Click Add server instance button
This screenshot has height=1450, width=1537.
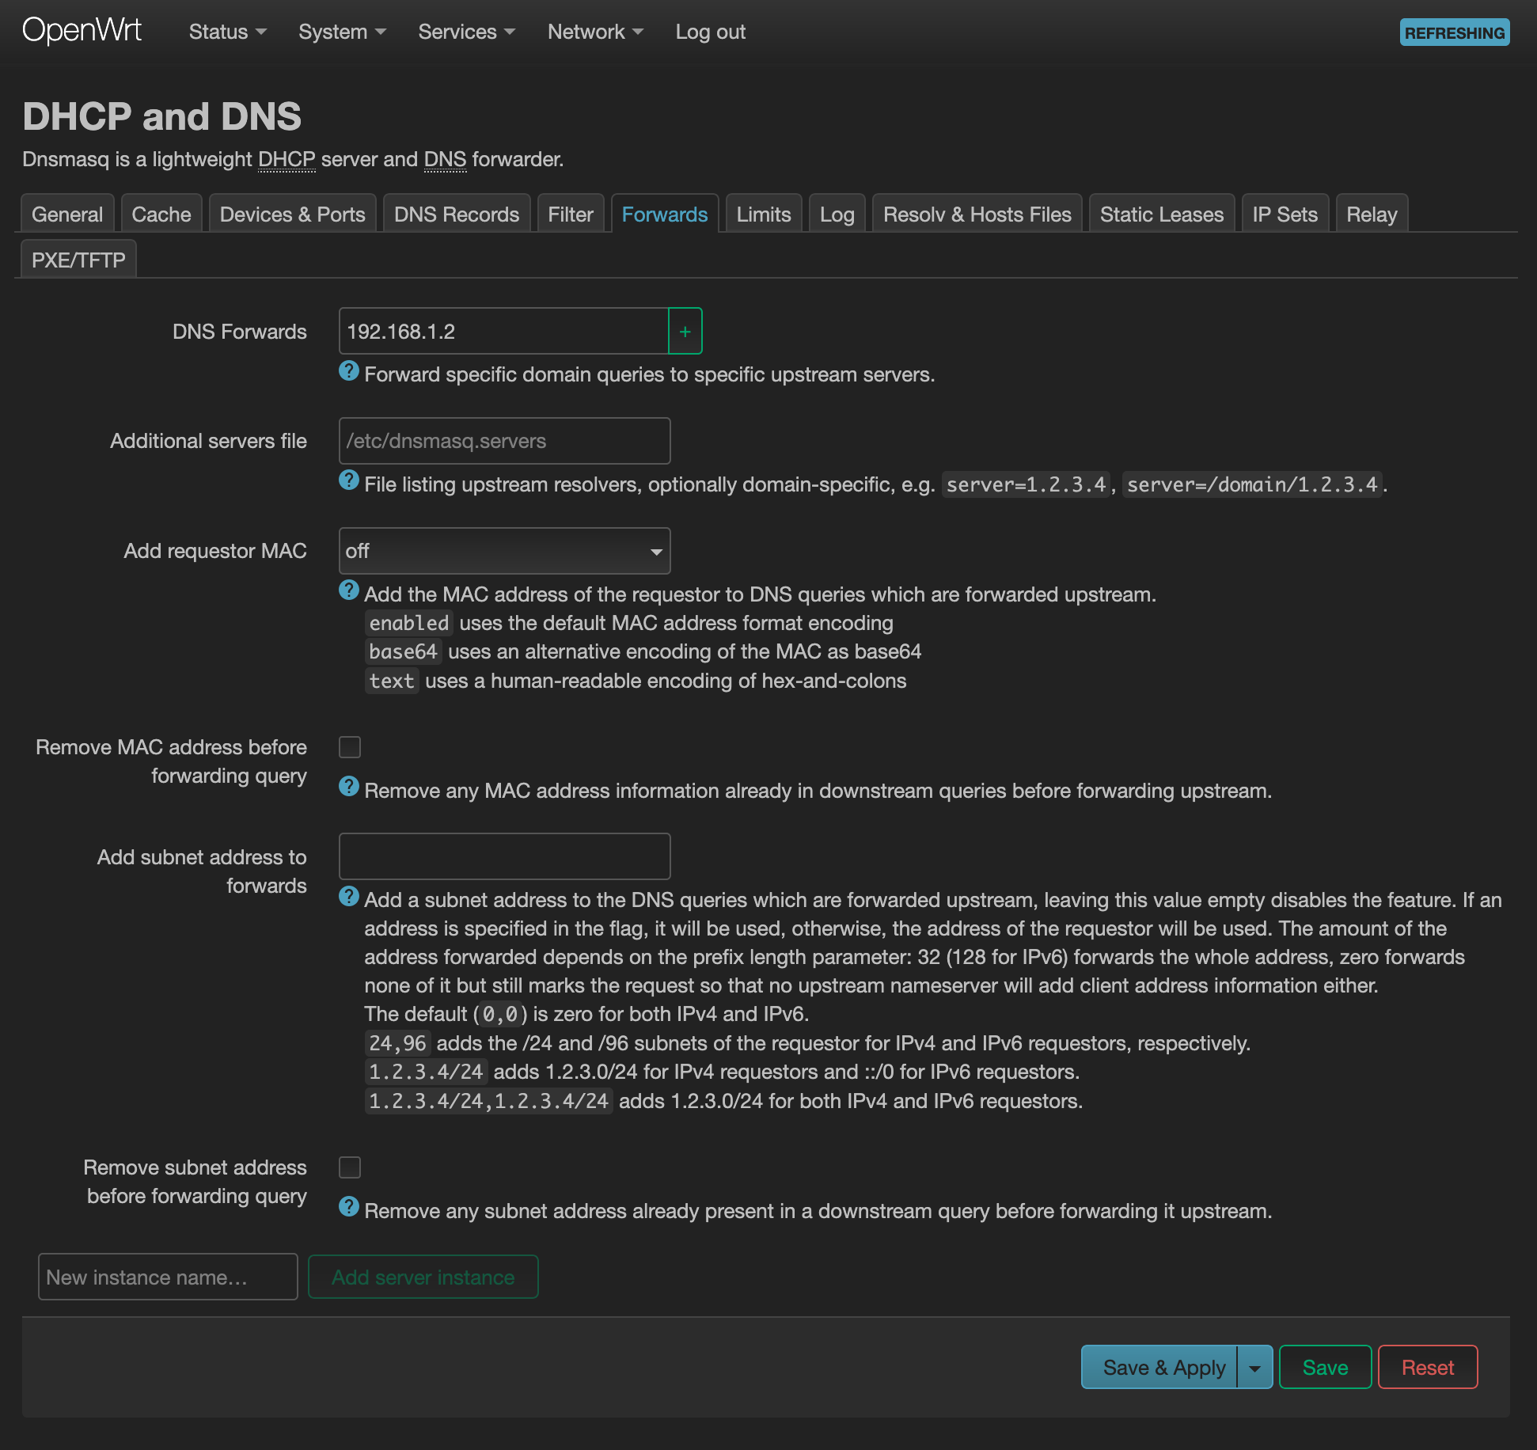coord(423,1277)
